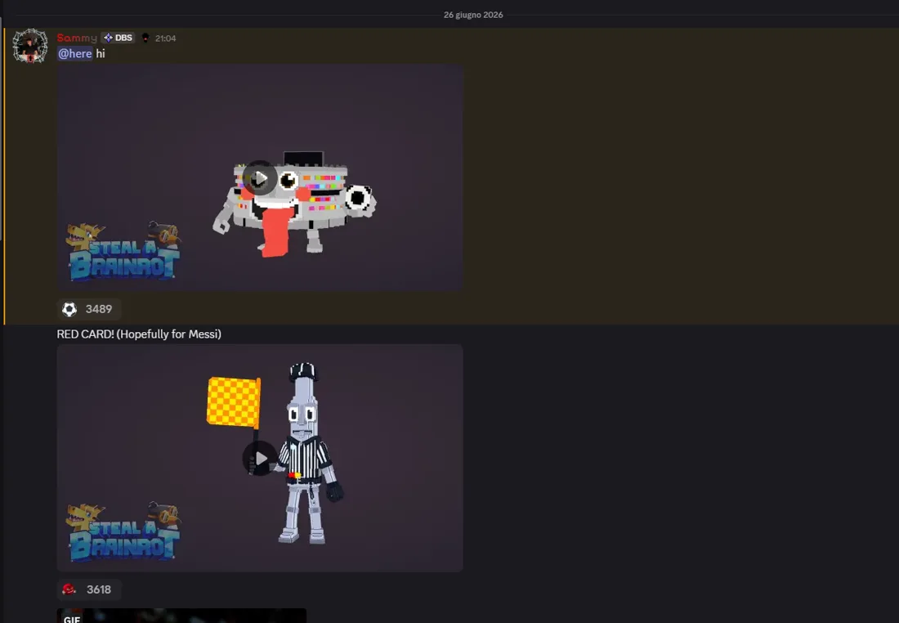Play the referee character video
Viewport: 899px width, 623px height.
260,459
